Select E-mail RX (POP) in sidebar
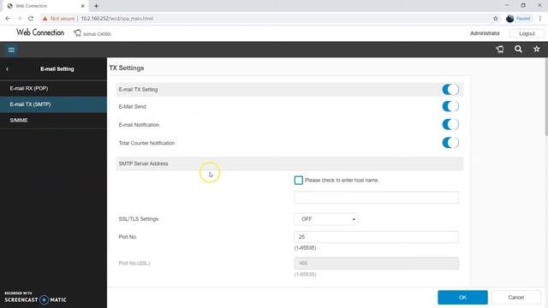 (x=53, y=88)
